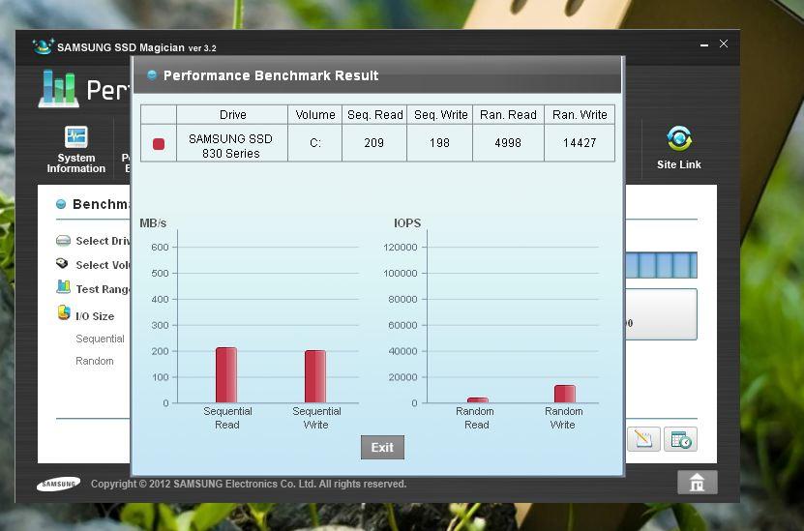Click the Exit button in benchmark result
Viewport: 804px width, 531px height.
click(x=382, y=447)
